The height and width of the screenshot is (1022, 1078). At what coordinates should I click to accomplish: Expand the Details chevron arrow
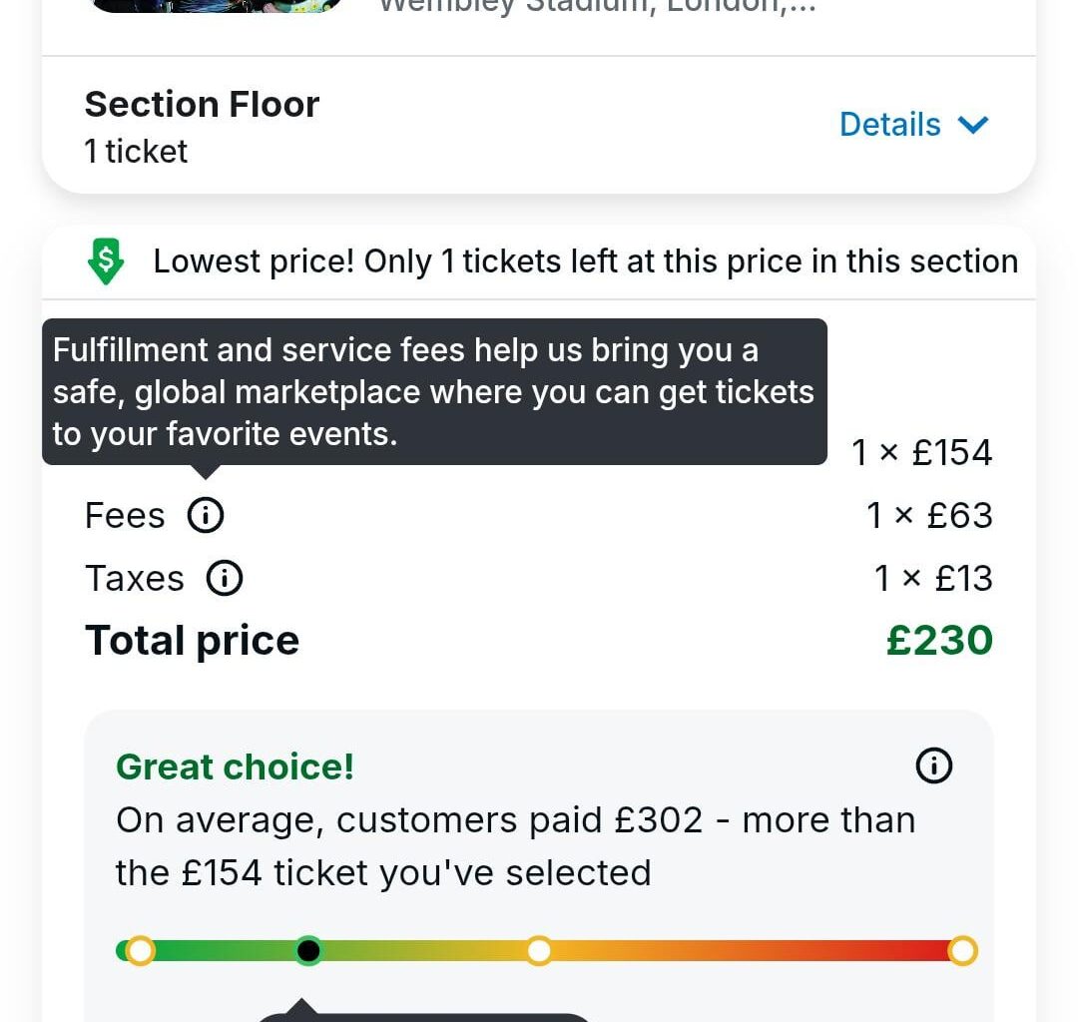tap(973, 125)
